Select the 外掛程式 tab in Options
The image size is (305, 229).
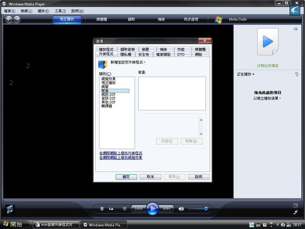click(106, 54)
